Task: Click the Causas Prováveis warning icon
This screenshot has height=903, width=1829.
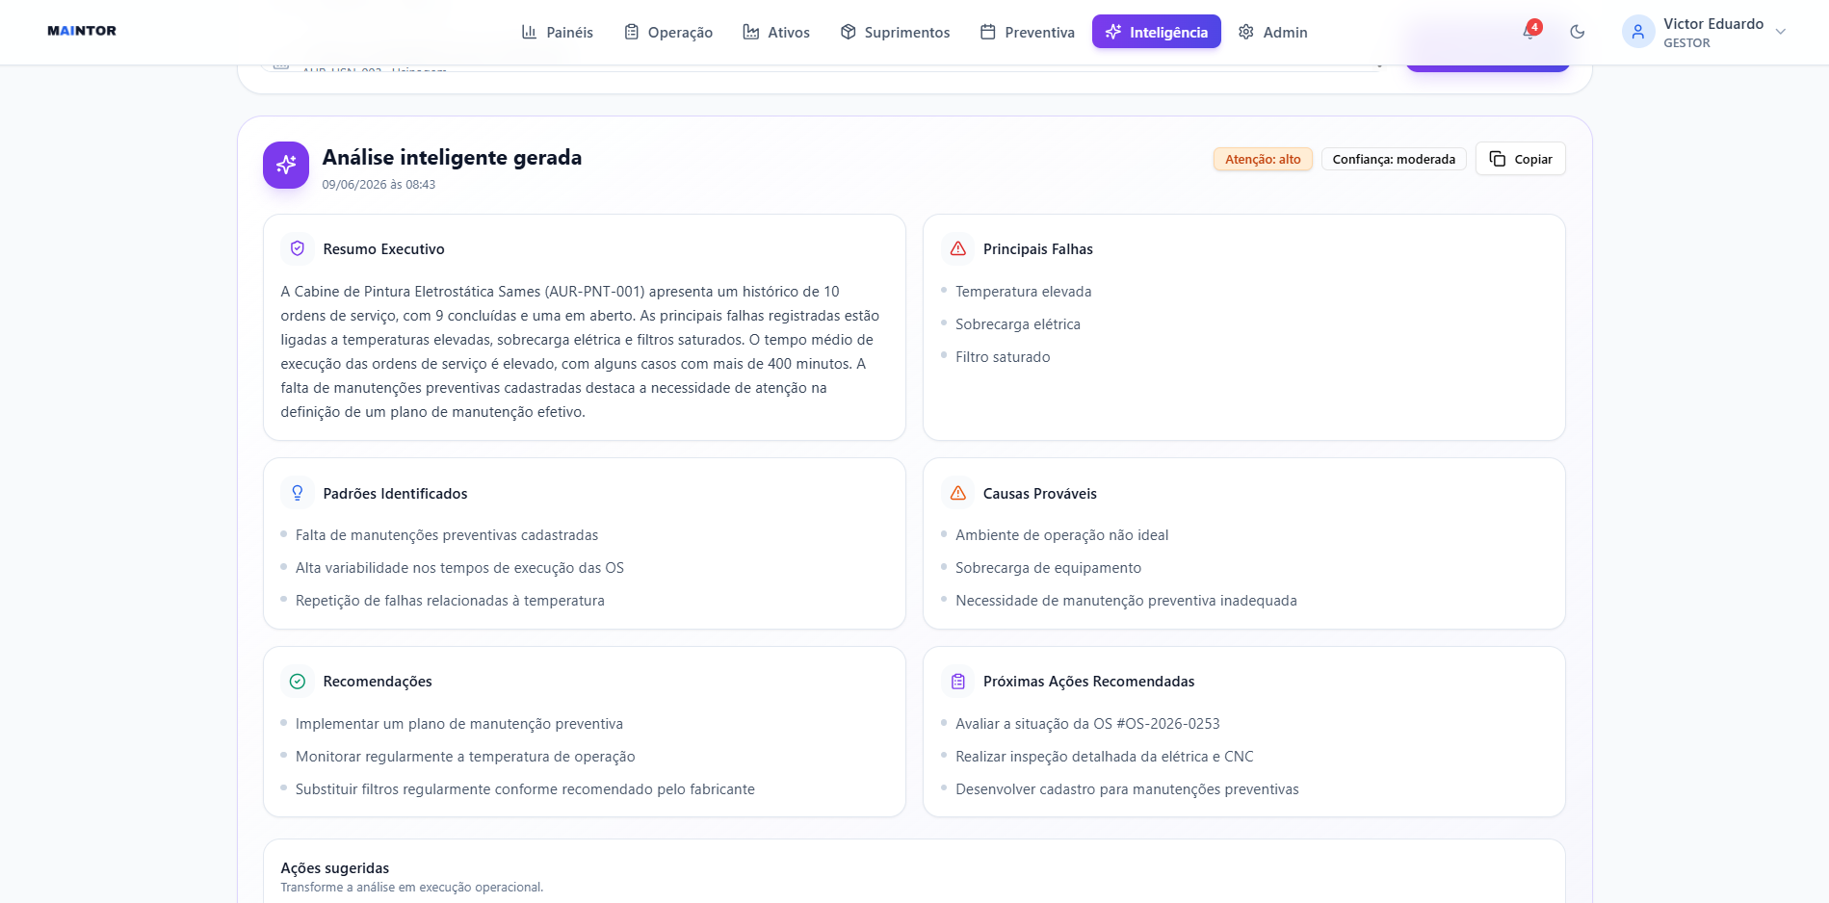Action: click(958, 493)
